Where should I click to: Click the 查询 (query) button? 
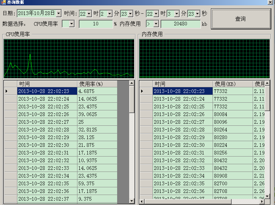(x=241, y=19)
